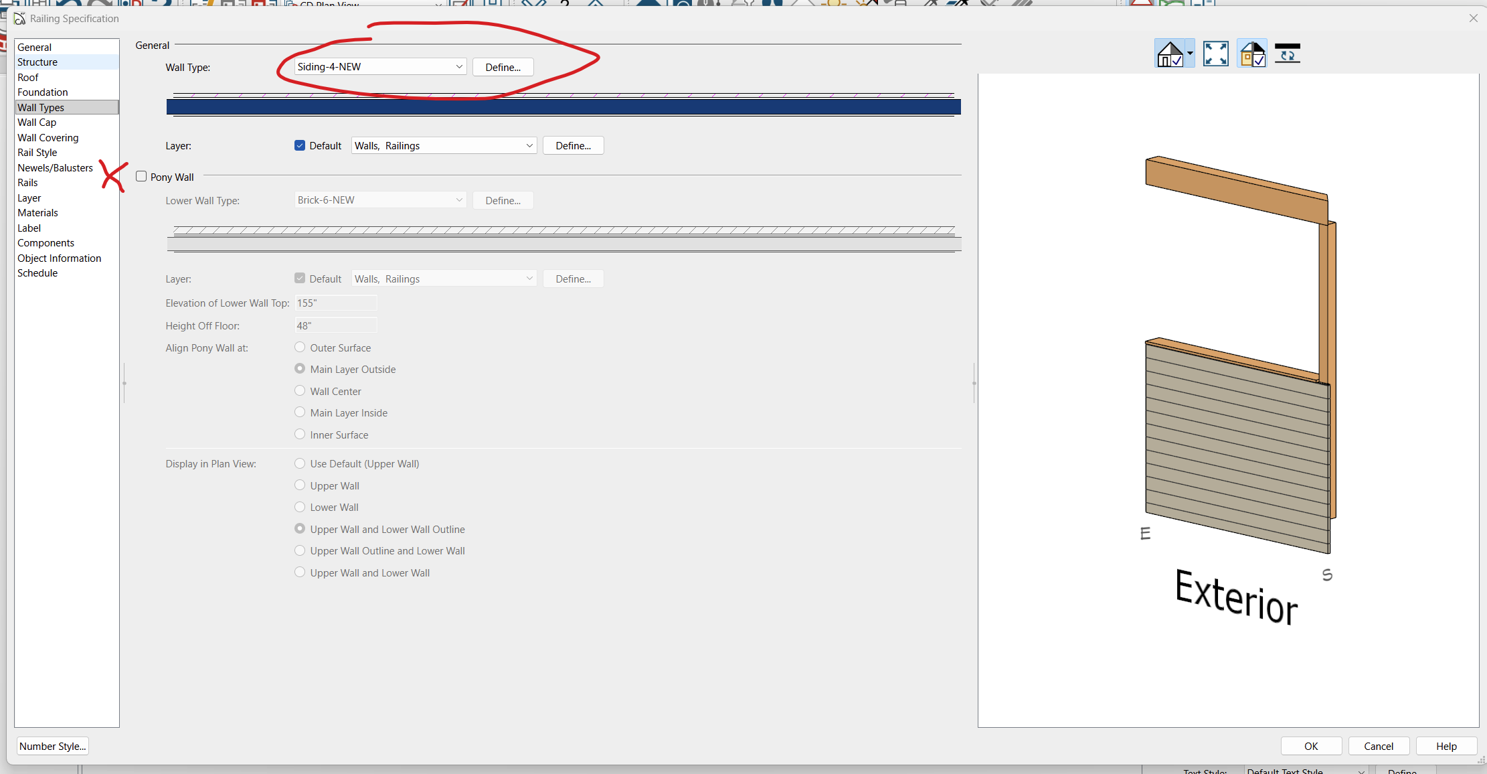Click the 3D railing preview pane
Viewport: 1487px width, 774px height.
coord(1228,402)
